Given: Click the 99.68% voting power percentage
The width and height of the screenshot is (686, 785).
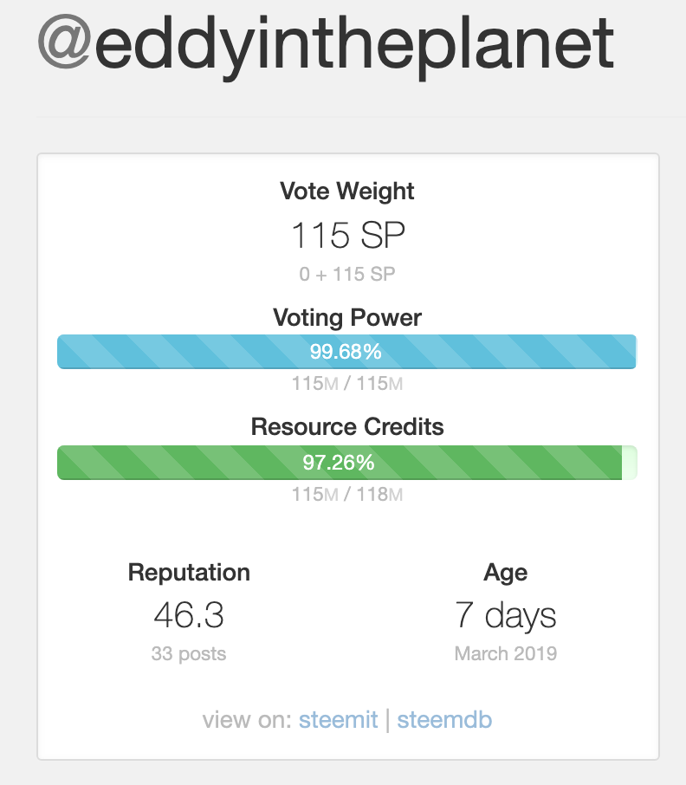Looking at the screenshot, I should 346,352.
